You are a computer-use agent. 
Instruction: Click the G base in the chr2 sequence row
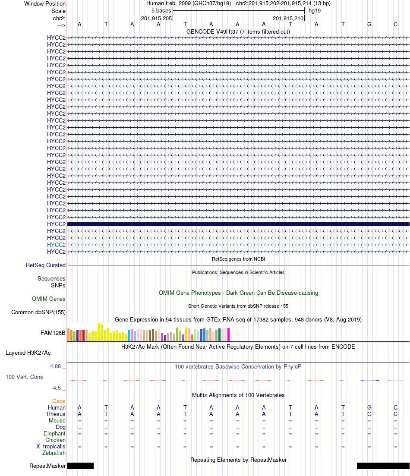(369, 24)
